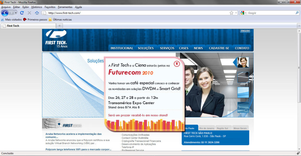The height and width of the screenshot is (156, 301).
Task: Open Últimas notícias feed bookmark
Action: [x=60, y=20]
